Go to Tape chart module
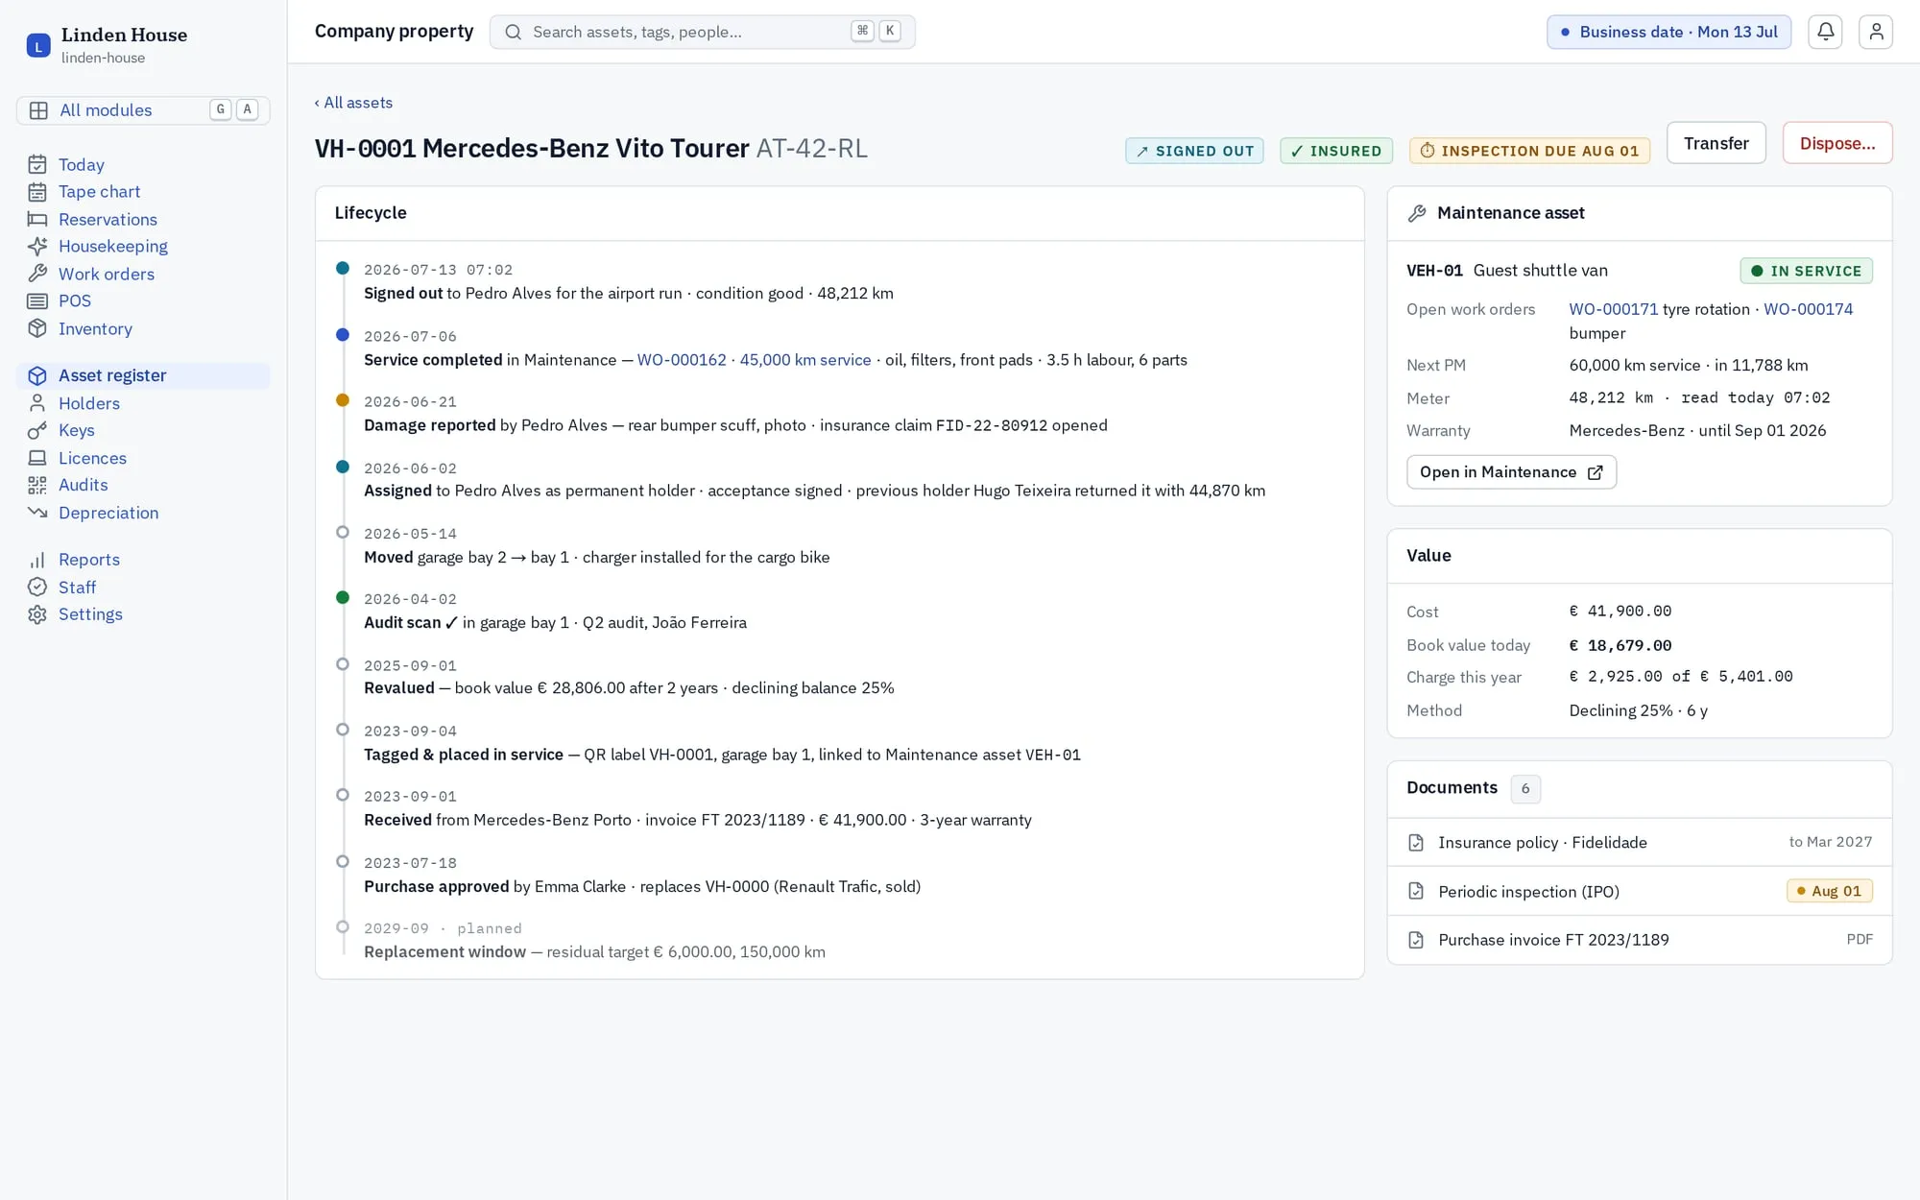 pyautogui.click(x=143, y=192)
